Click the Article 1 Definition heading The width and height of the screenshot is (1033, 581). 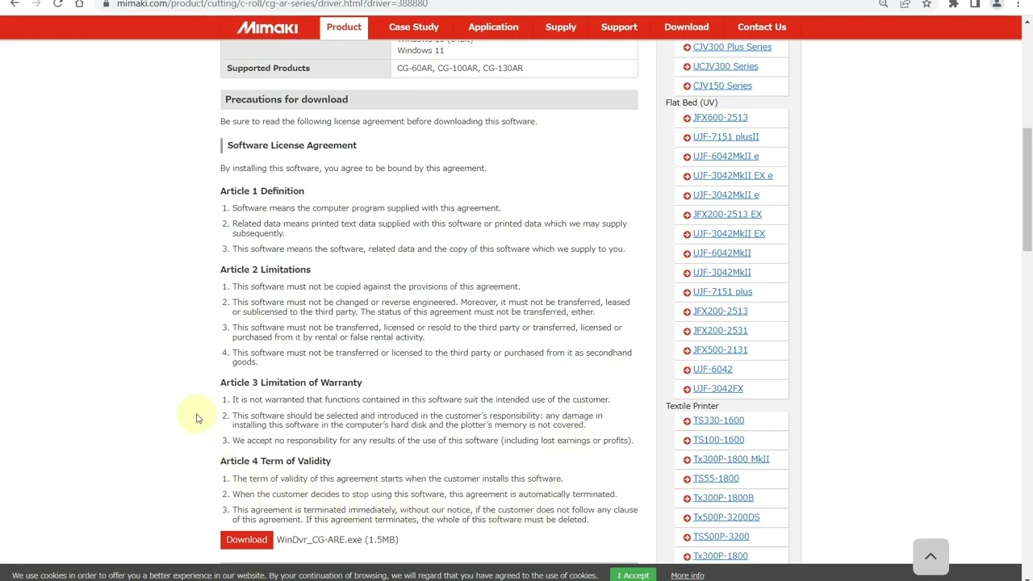262,191
